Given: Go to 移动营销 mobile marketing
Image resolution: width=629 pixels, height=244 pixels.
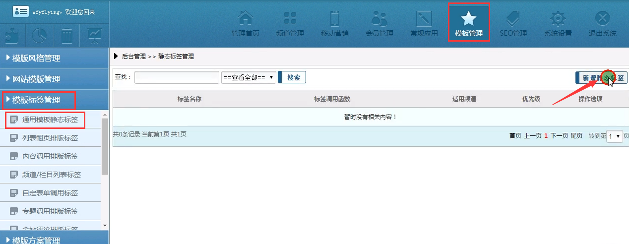Looking at the screenshot, I should pyautogui.click(x=334, y=23).
